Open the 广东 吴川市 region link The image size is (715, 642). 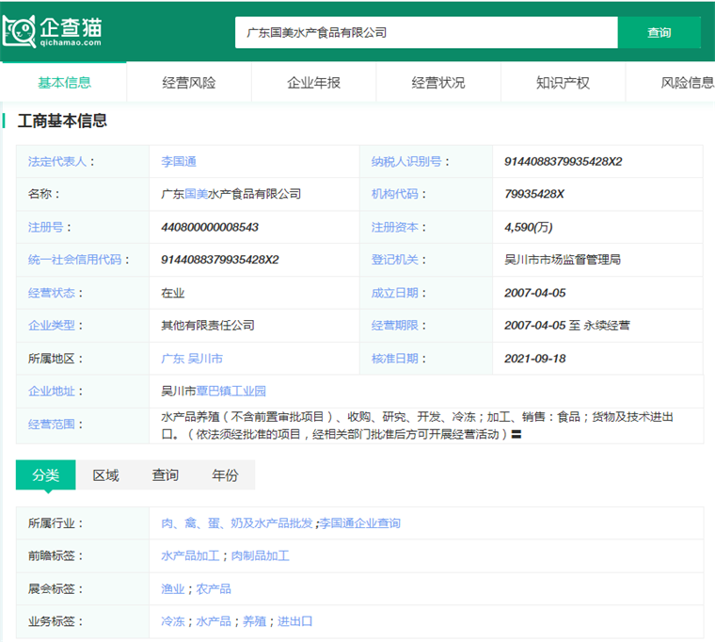tap(192, 359)
